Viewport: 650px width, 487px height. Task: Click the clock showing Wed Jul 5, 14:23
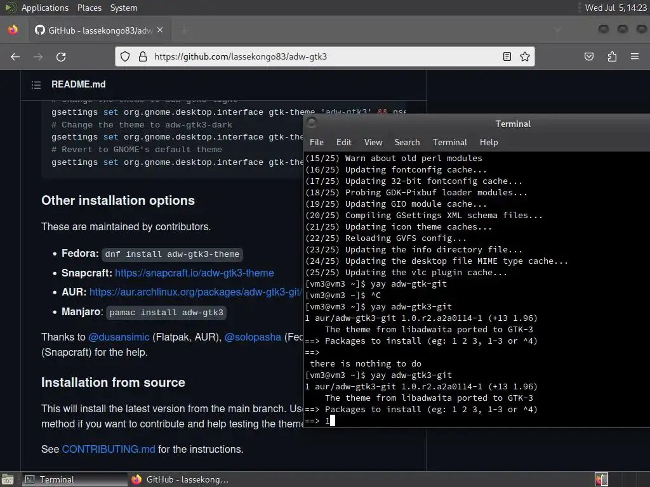(x=616, y=8)
